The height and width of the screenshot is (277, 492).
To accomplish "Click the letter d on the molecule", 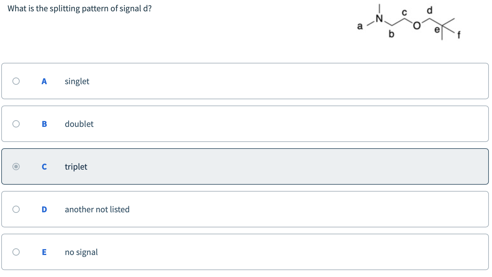I will (x=430, y=10).
